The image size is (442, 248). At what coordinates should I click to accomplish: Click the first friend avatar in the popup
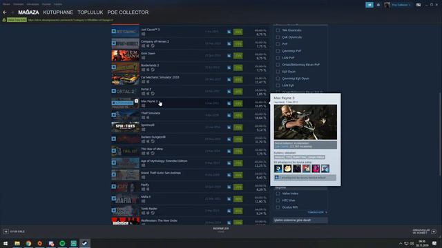tap(278, 168)
